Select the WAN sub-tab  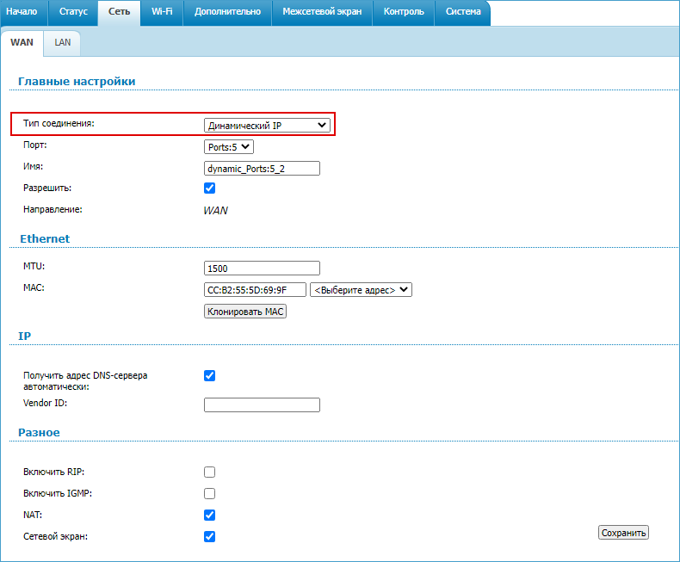tap(22, 42)
